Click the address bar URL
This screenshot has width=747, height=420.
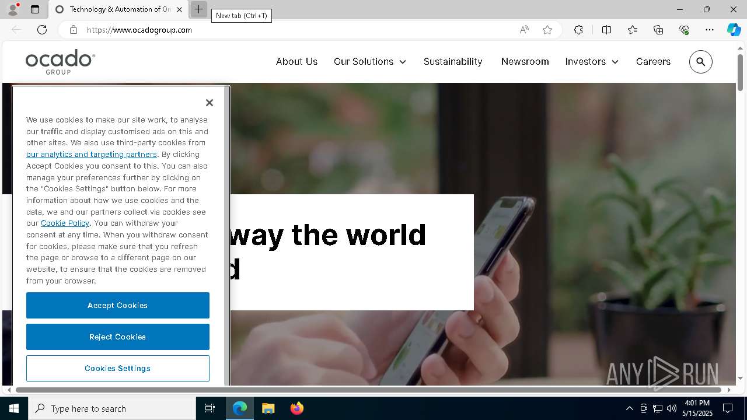click(139, 30)
